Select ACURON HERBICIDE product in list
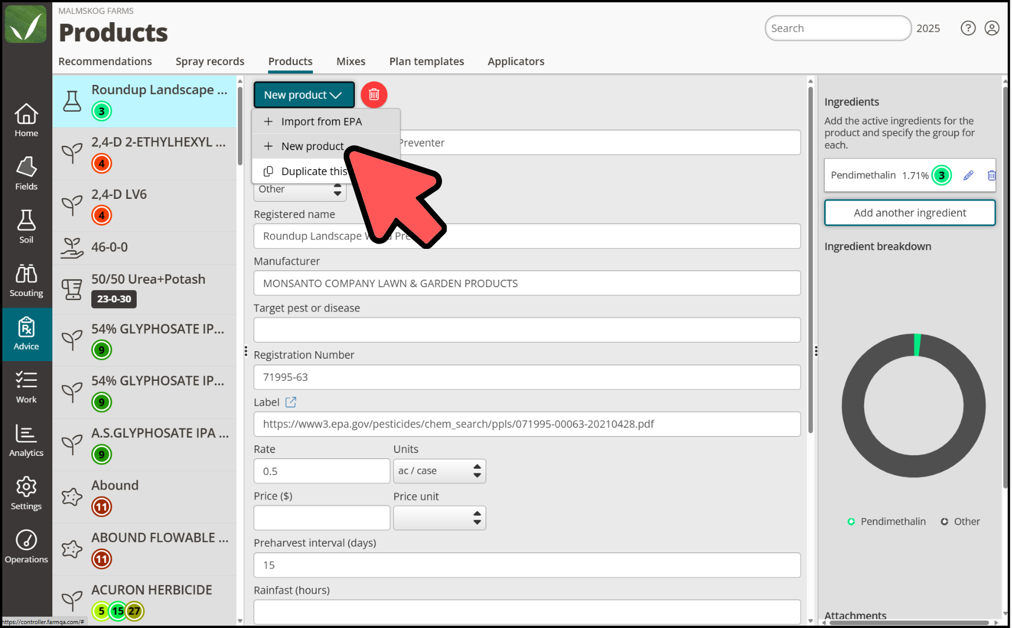This screenshot has width=1012, height=628. (x=144, y=601)
